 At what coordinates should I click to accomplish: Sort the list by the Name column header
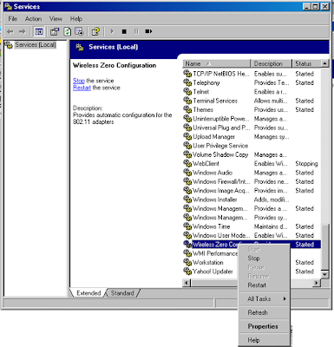tap(216, 63)
